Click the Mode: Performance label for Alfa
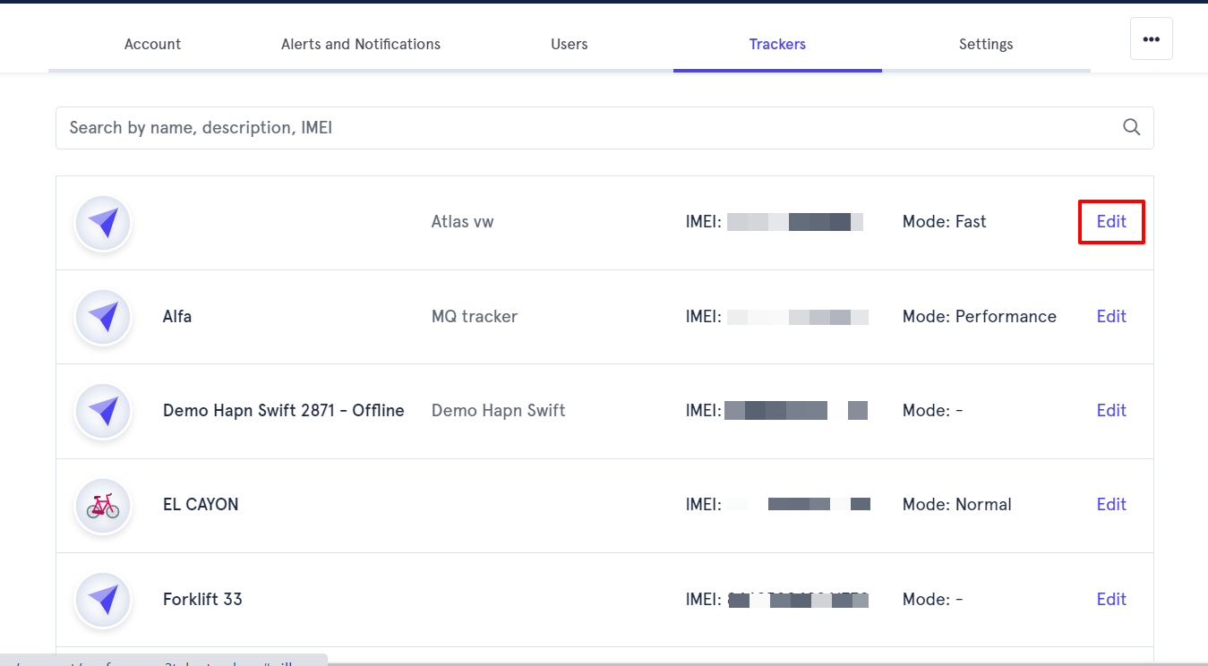This screenshot has width=1208, height=666. [x=980, y=316]
